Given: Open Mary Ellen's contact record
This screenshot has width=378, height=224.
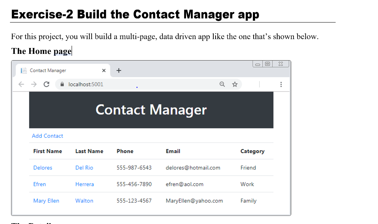Looking at the screenshot, I should click(46, 201).
